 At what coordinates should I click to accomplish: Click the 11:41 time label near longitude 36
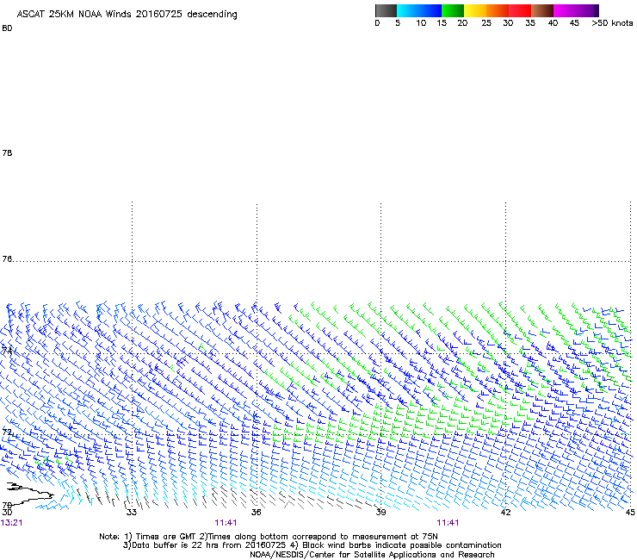(226, 523)
